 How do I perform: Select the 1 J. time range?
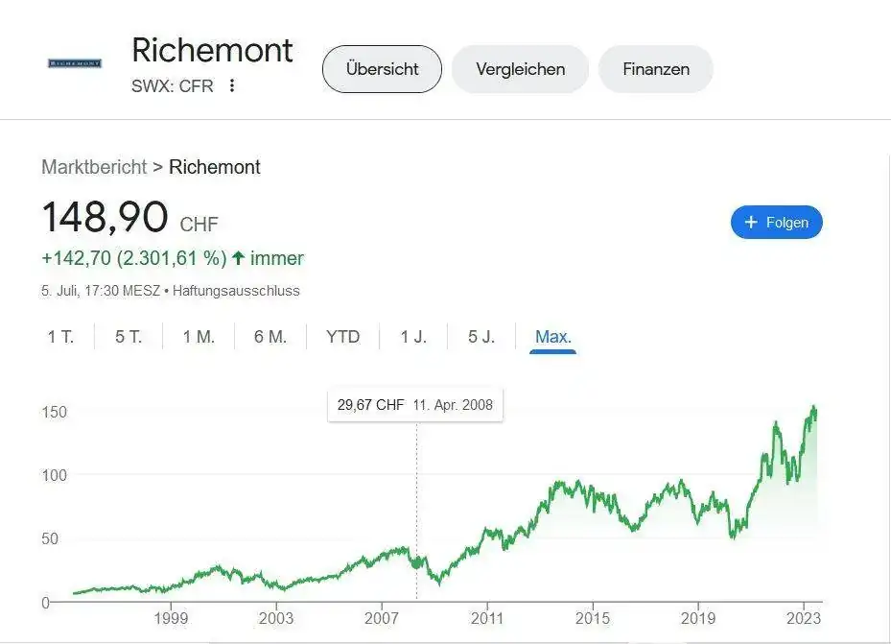413,337
